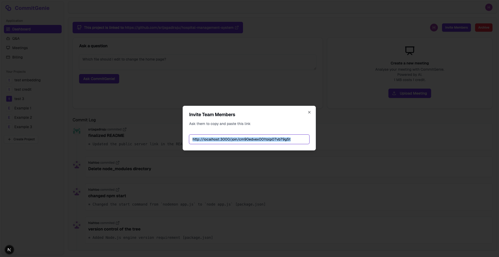Image resolution: width=499 pixels, height=257 pixels.
Task: Click the Create Project button
Action: 21,139
